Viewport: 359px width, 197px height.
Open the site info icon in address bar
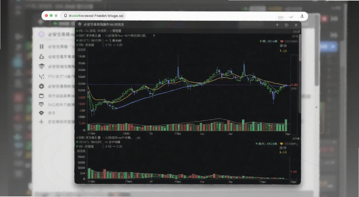tap(66, 16)
